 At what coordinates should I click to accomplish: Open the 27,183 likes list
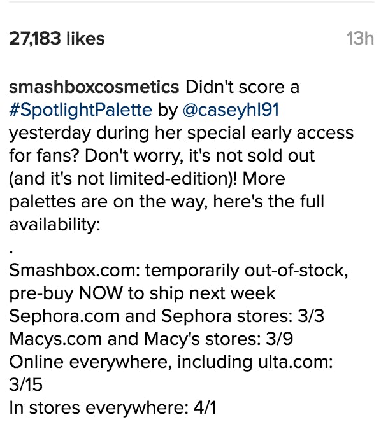(x=57, y=38)
